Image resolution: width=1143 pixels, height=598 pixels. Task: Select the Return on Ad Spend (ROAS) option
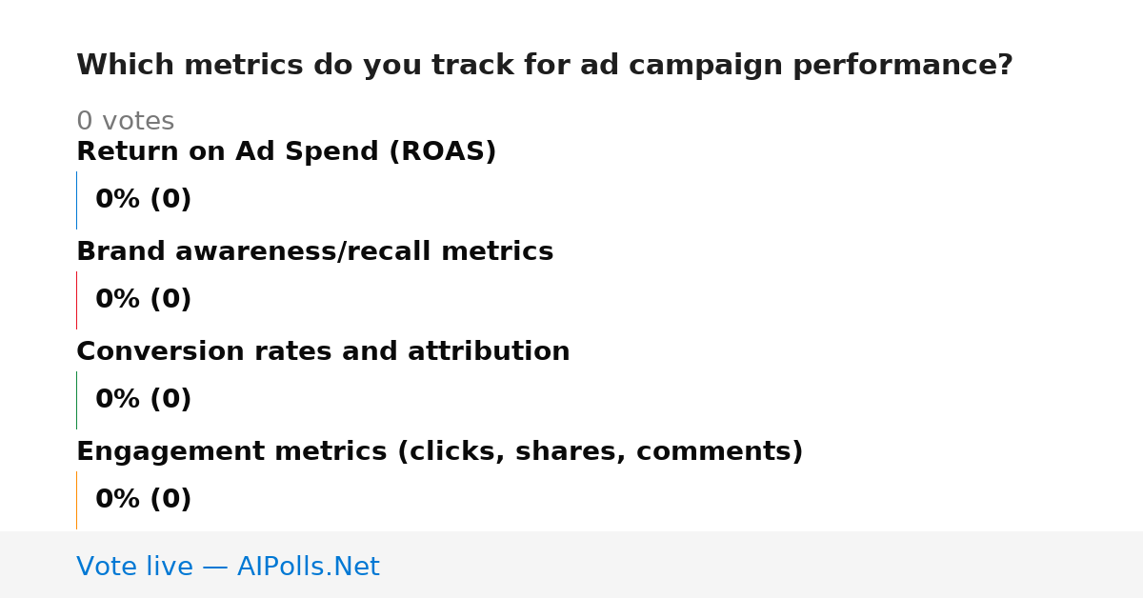(x=286, y=152)
